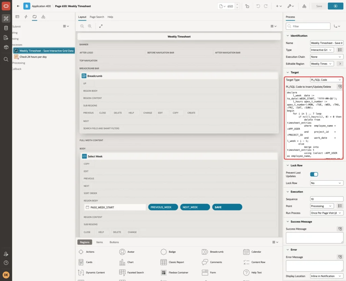
Task: Open Type list-of-values icon
Action: click(340, 50)
